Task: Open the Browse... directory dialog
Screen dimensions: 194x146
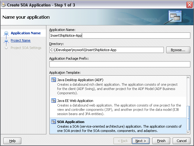Action: pyautogui.click(x=178, y=50)
